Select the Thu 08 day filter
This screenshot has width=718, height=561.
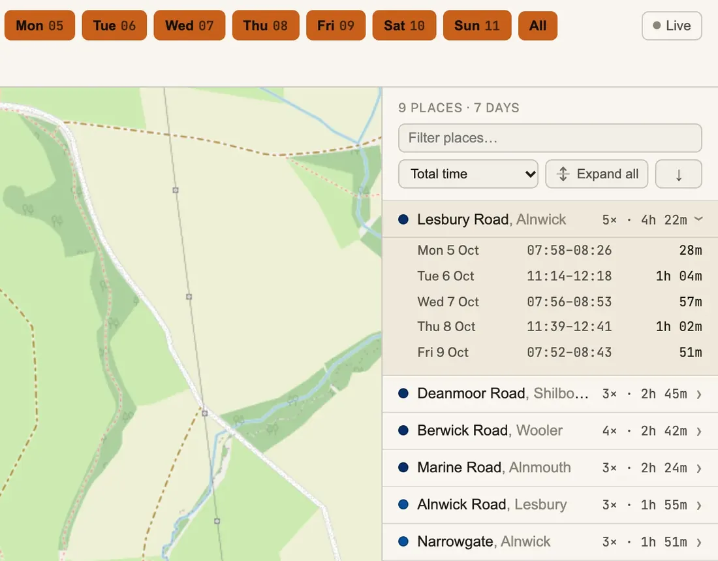[266, 25]
